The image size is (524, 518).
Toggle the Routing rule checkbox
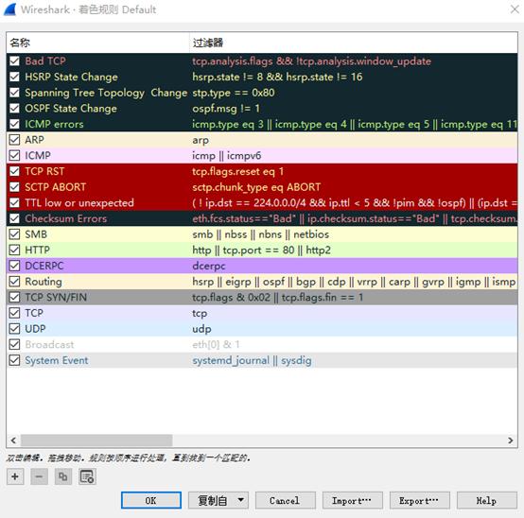coord(14,281)
